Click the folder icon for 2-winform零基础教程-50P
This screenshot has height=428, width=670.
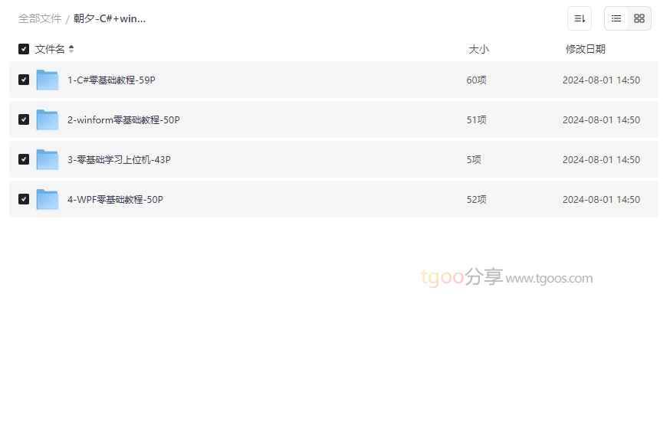point(48,119)
